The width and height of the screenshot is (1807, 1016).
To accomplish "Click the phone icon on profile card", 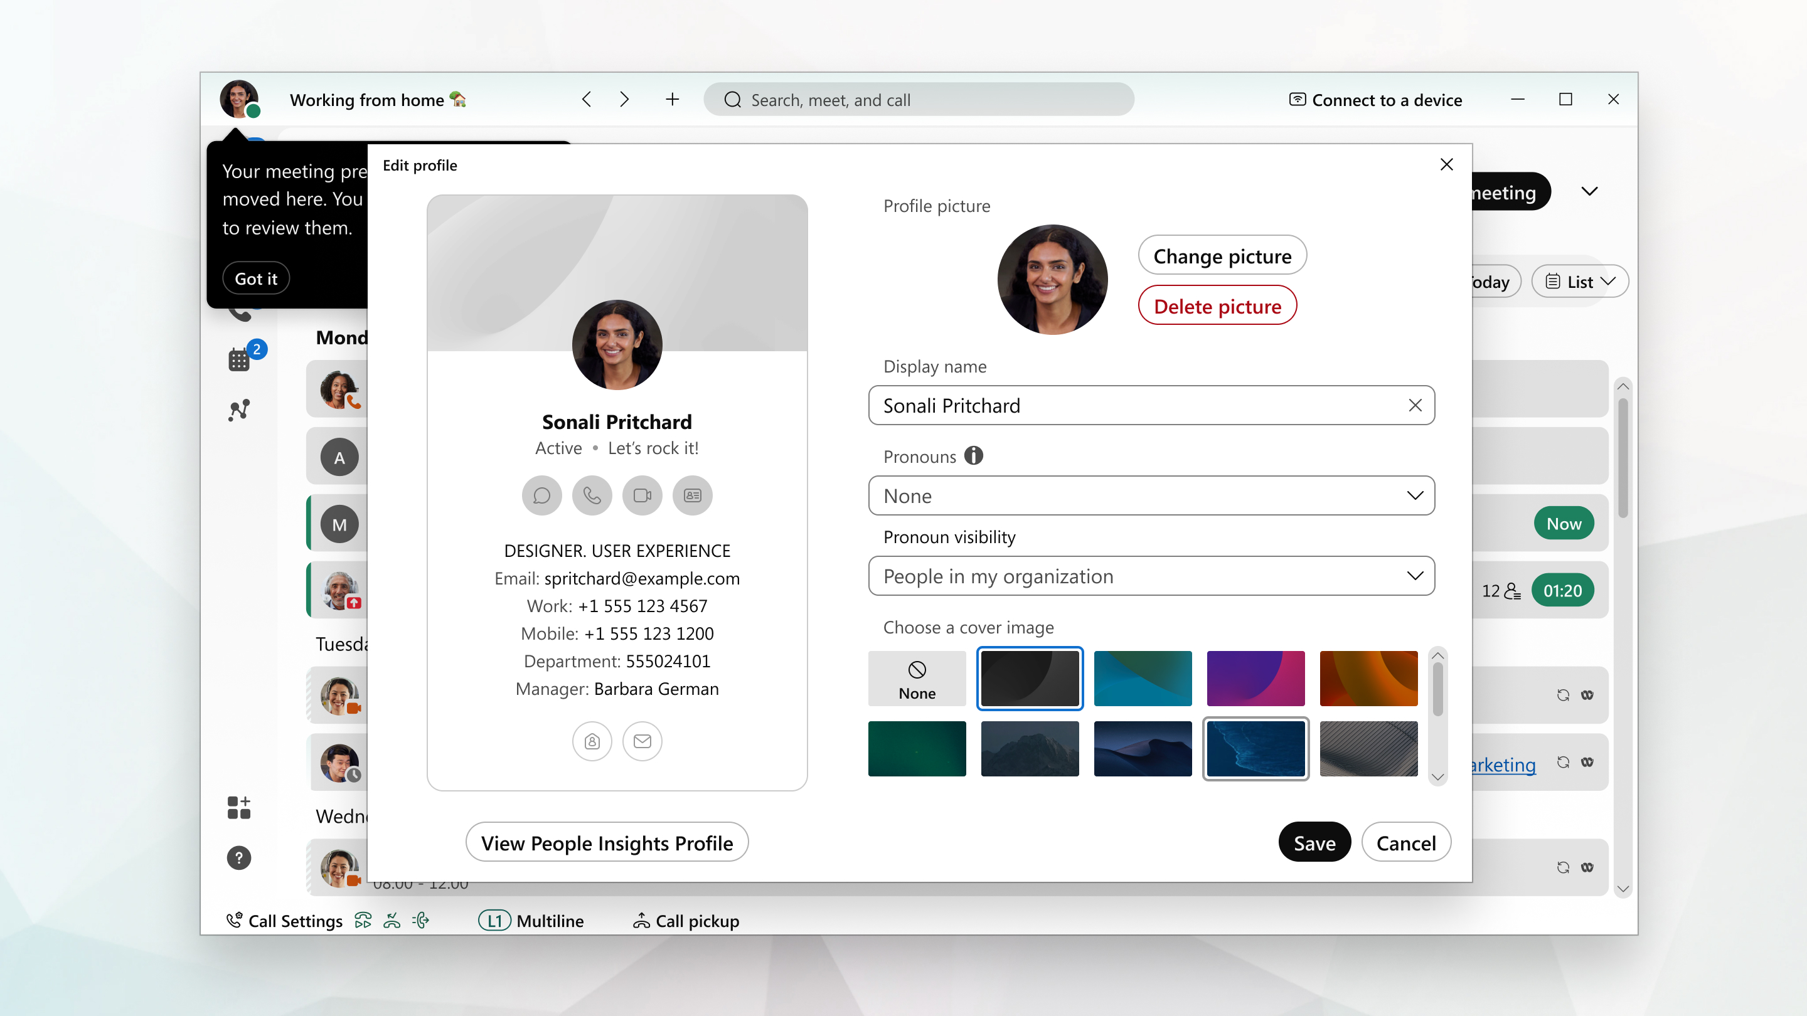I will tap(592, 495).
